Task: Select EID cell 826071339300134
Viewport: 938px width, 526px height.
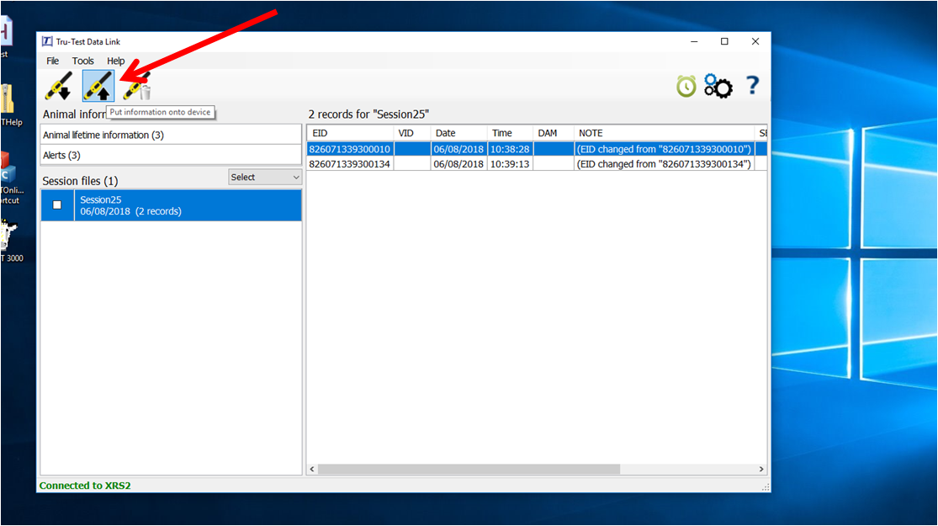Action: pyautogui.click(x=350, y=164)
